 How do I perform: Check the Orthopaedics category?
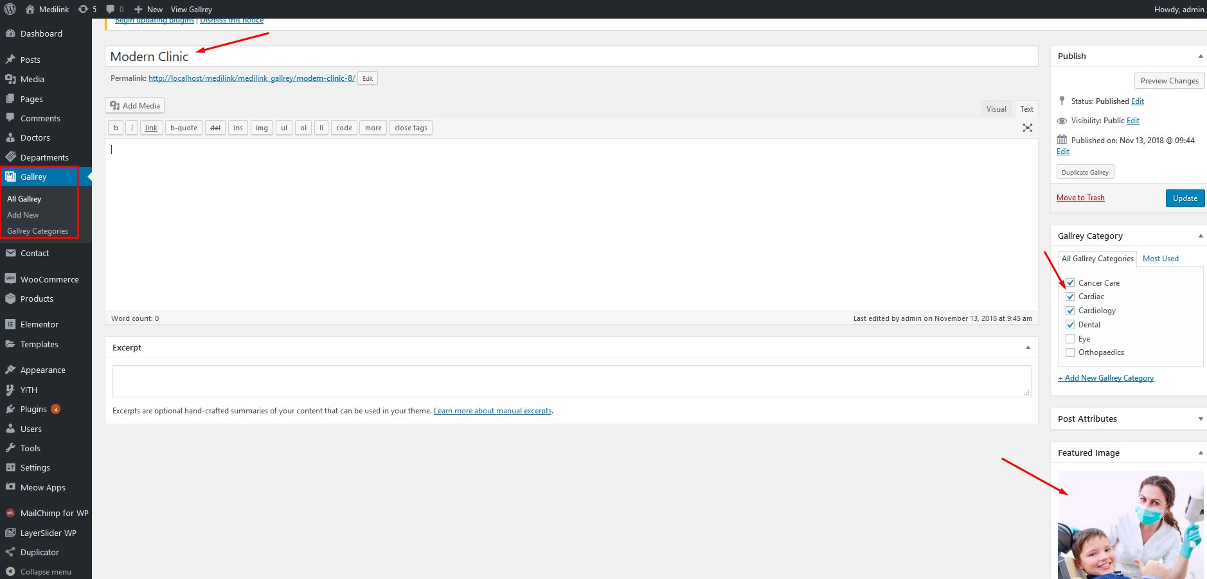[1070, 352]
